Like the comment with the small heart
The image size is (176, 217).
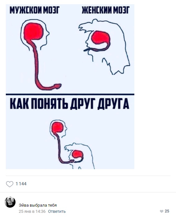pyautogui.click(x=161, y=211)
